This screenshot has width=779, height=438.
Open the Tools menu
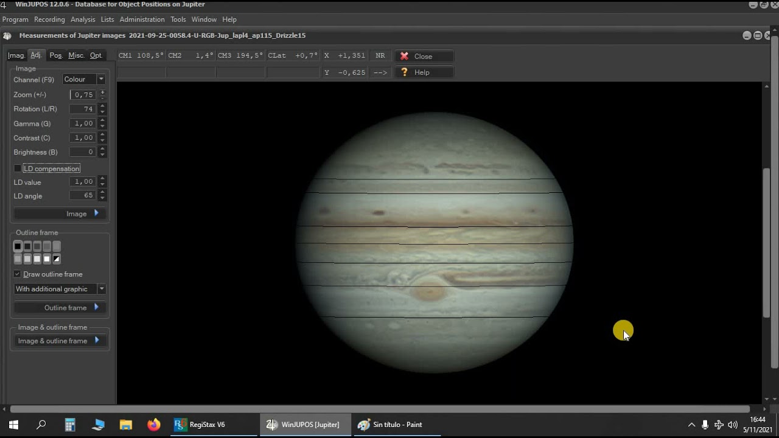[178, 19]
